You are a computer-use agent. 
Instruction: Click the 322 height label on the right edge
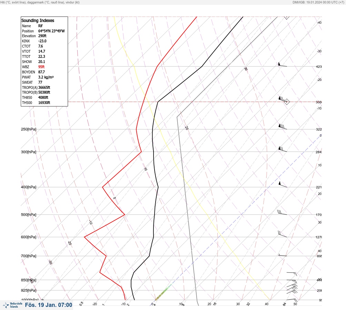click(x=319, y=129)
